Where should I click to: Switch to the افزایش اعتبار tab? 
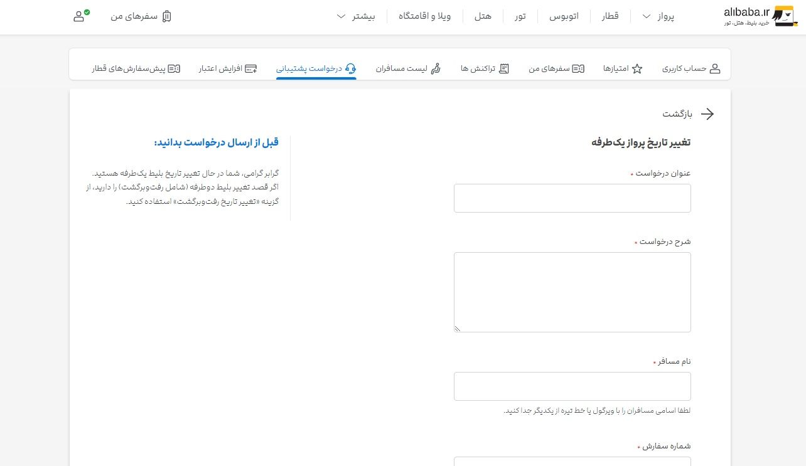click(x=228, y=69)
